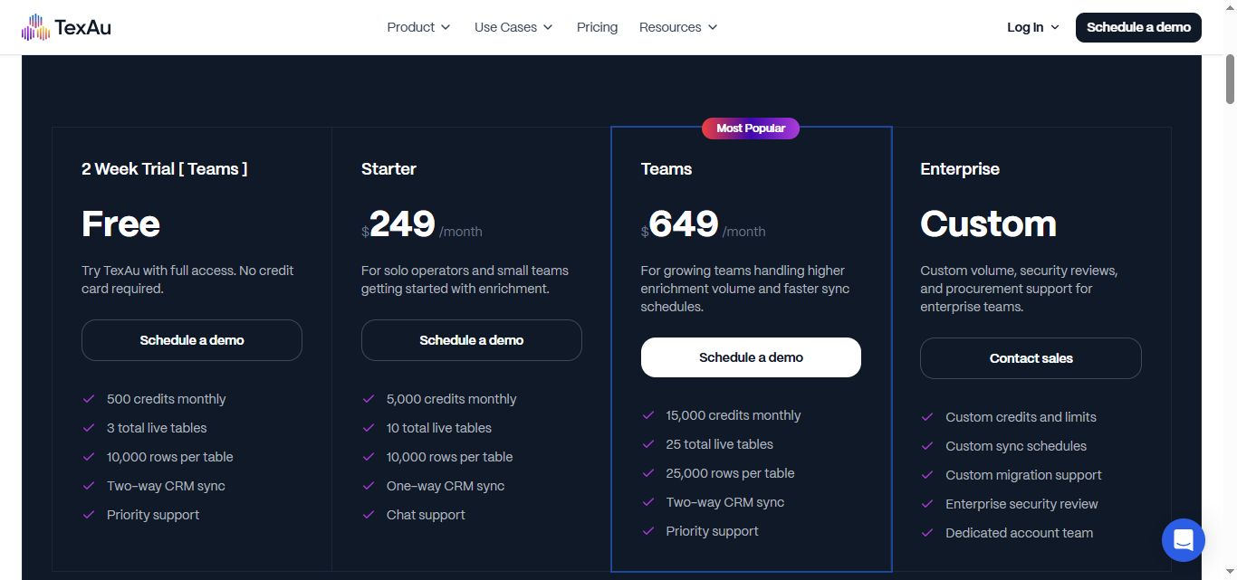Open the Resources dropdown menu
This screenshot has height=580, width=1237.
point(678,27)
